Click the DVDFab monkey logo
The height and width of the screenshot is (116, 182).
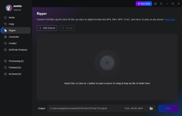9,8
